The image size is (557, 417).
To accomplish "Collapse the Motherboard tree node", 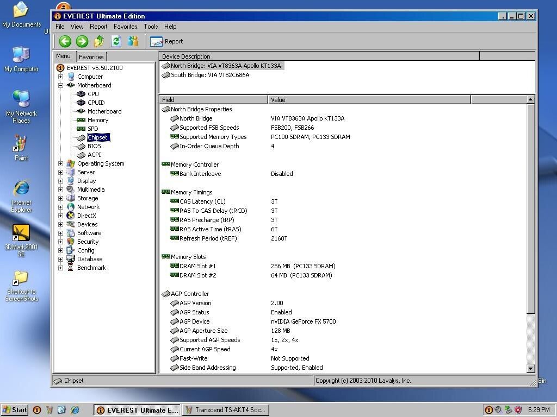I will click(x=60, y=85).
